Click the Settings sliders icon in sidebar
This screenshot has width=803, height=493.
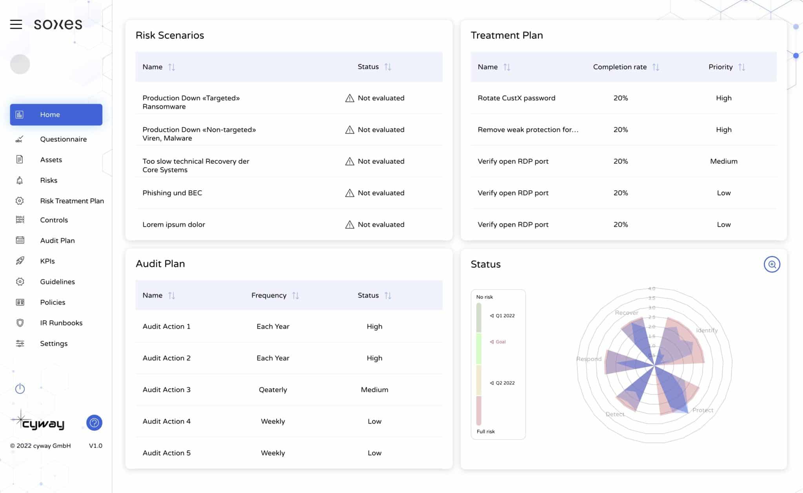[x=20, y=344]
